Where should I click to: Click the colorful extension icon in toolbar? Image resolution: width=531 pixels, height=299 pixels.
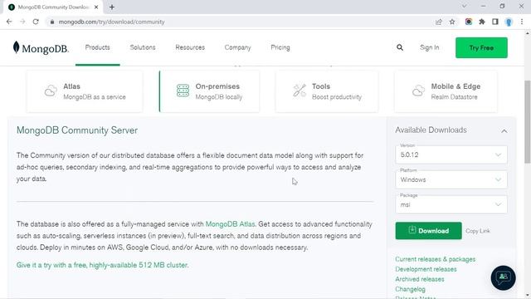pos(469,22)
